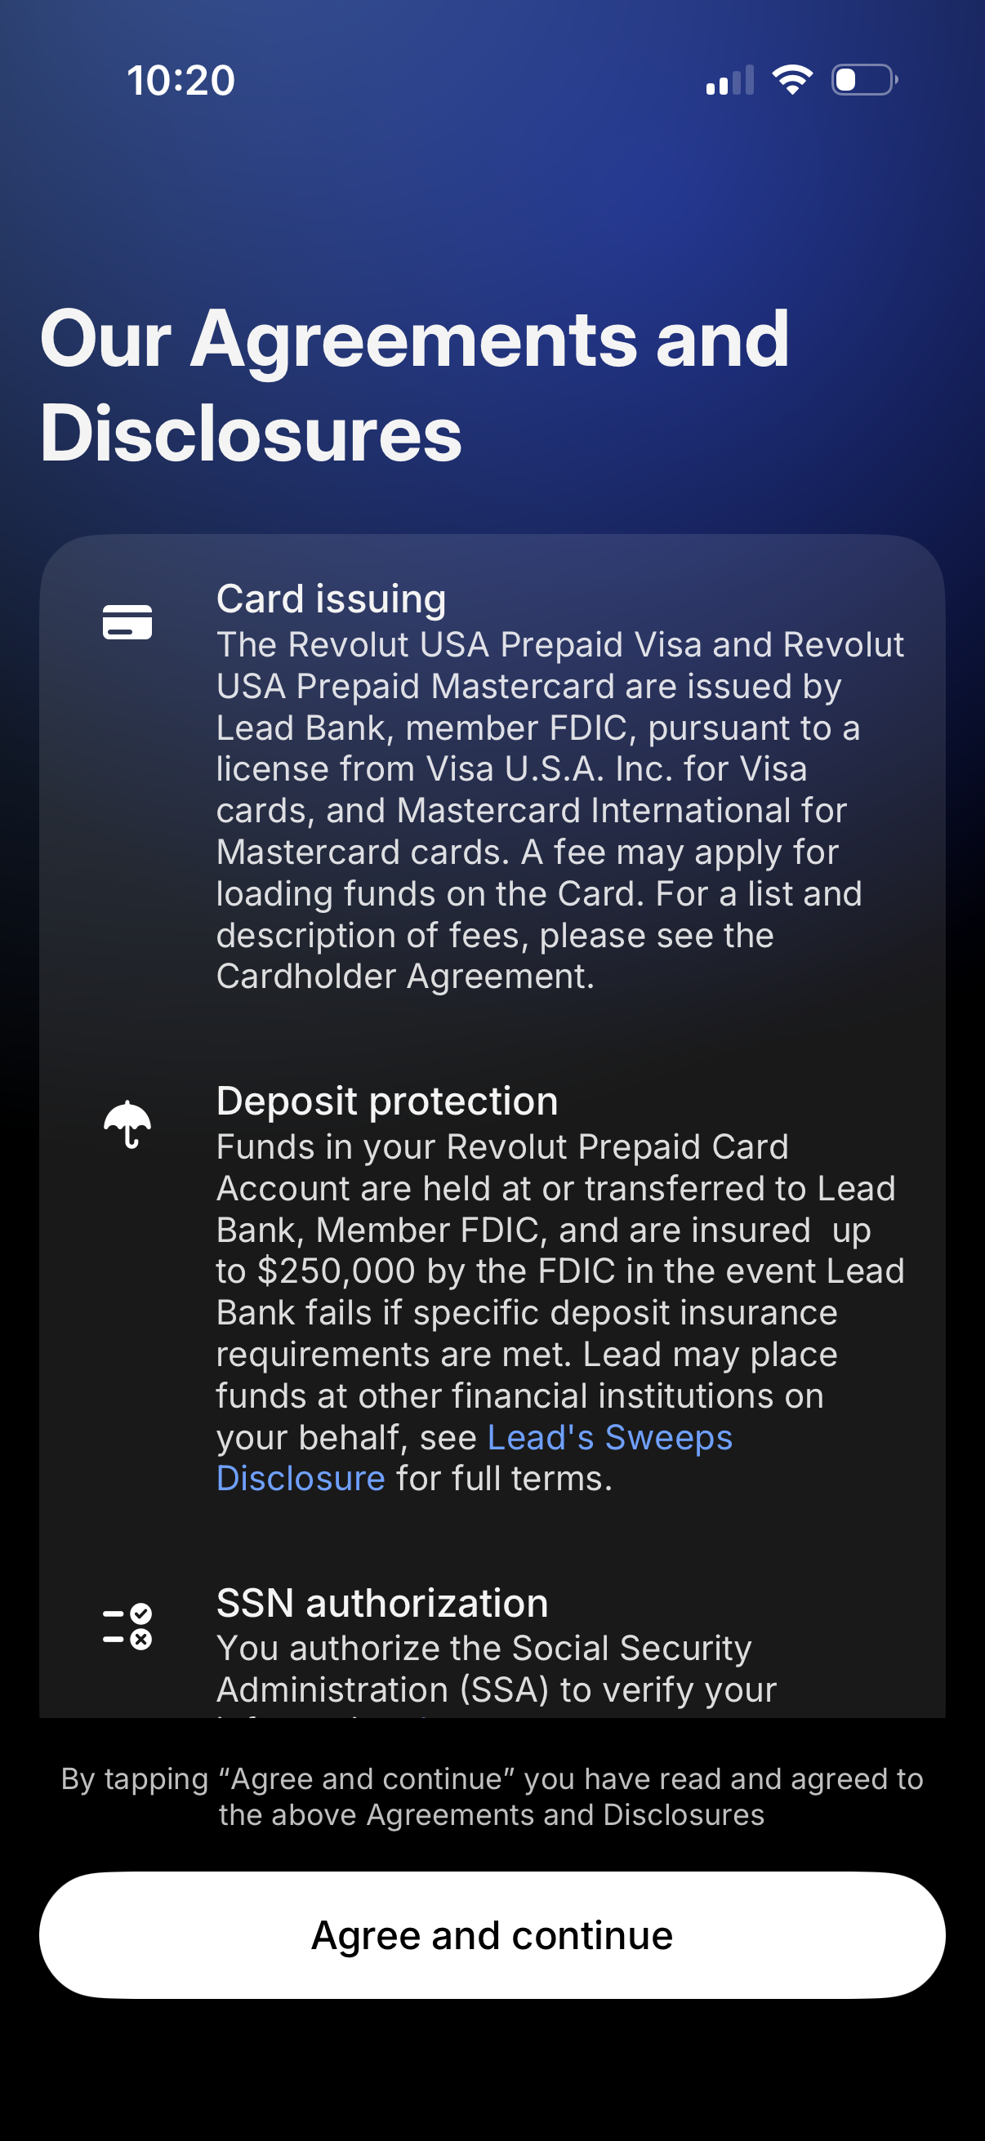Tap the $250,000 insured amount text
The width and height of the screenshot is (985, 2141).
pos(336,1271)
